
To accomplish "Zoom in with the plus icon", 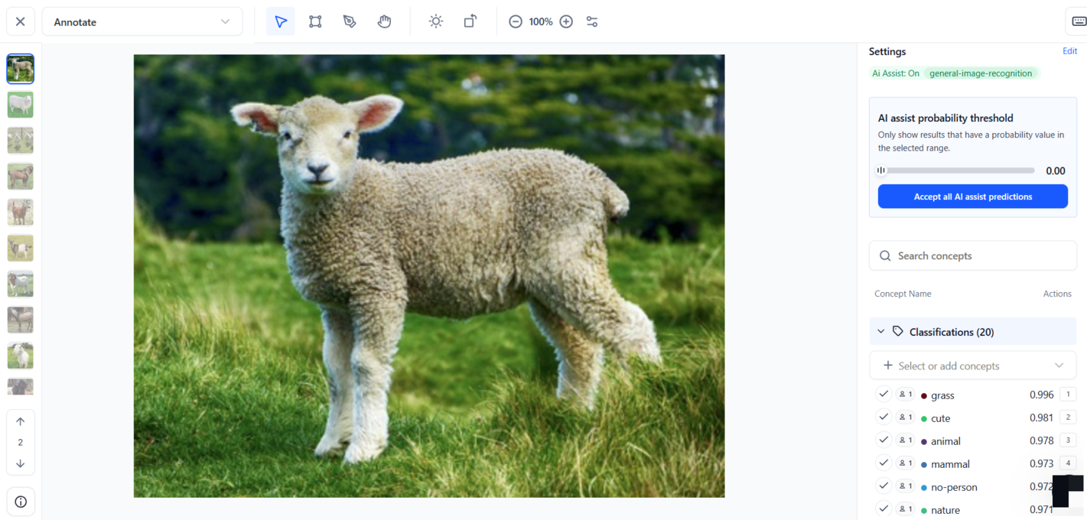I will pos(566,21).
